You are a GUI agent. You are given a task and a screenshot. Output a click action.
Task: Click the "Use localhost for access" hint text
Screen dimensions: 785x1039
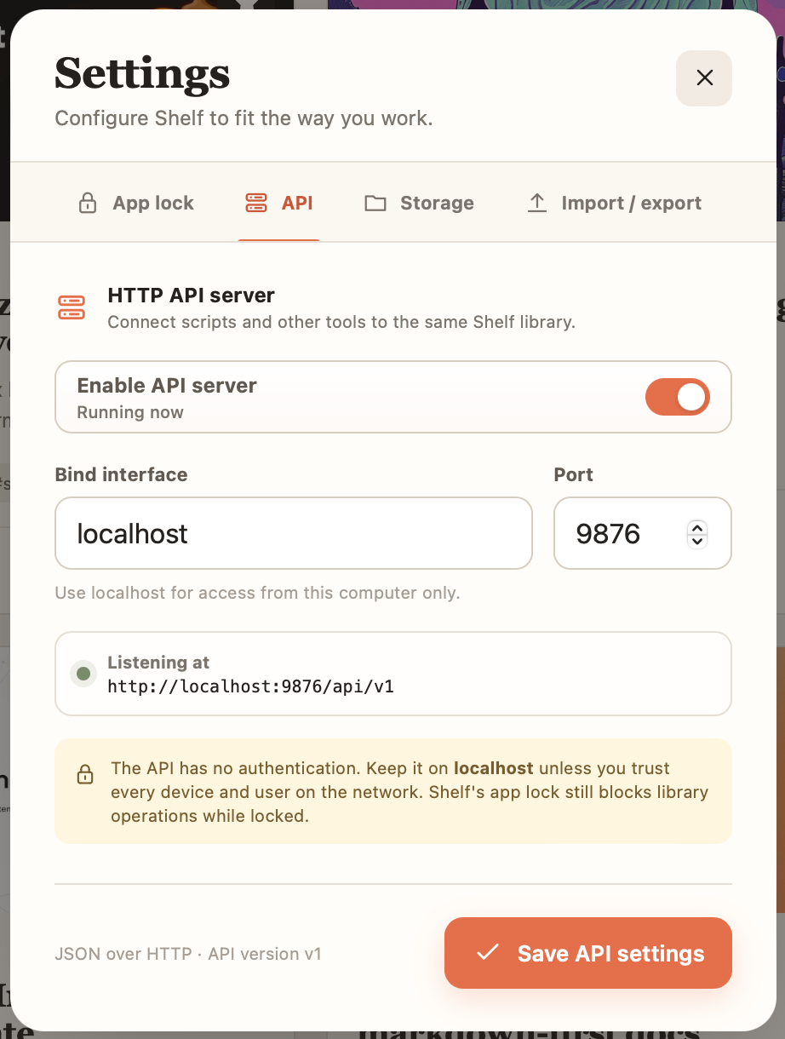tap(257, 593)
